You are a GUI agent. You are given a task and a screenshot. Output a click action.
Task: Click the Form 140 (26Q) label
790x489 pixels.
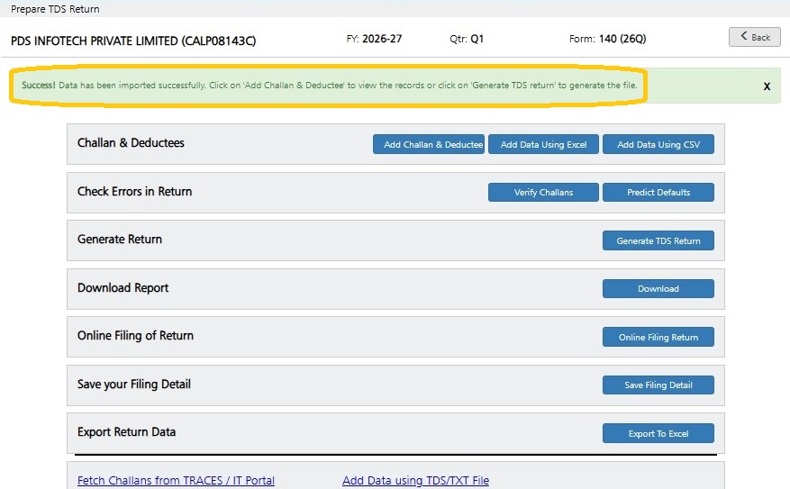tap(608, 39)
